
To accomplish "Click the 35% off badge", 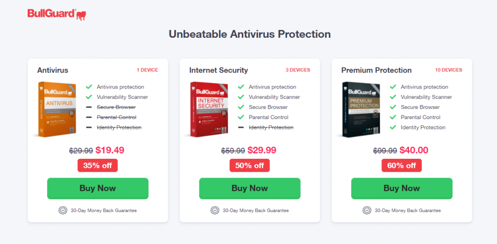I will [98, 165].
